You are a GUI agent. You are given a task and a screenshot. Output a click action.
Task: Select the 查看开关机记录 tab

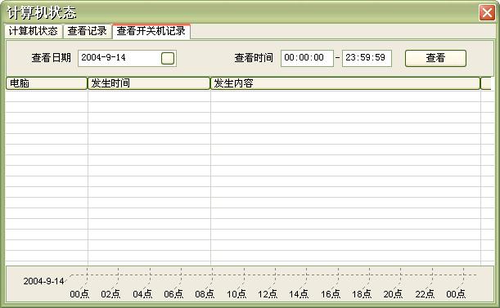(x=151, y=31)
